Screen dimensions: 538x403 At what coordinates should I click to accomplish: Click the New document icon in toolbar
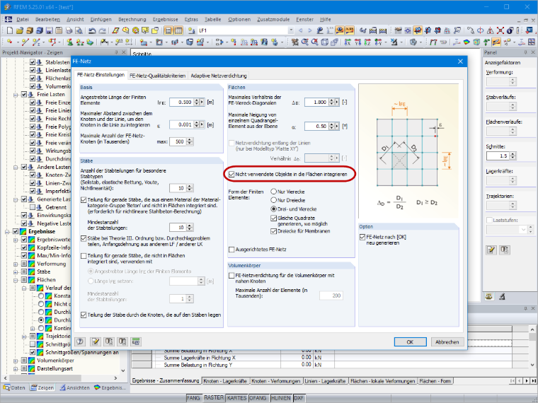click(x=10, y=30)
